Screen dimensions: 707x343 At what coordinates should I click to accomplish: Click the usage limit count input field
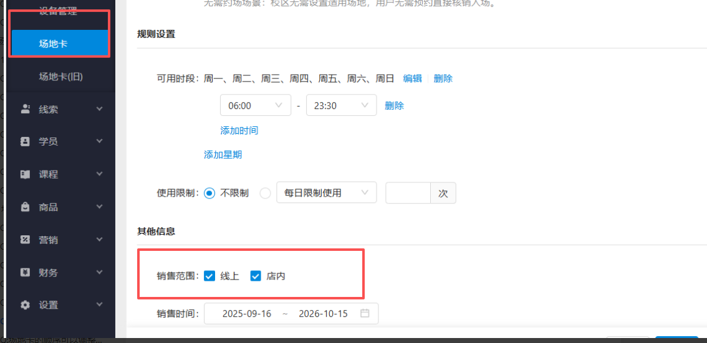click(x=408, y=193)
